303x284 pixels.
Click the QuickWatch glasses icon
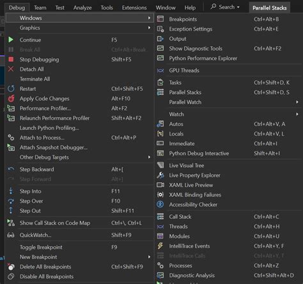tap(11, 235)
